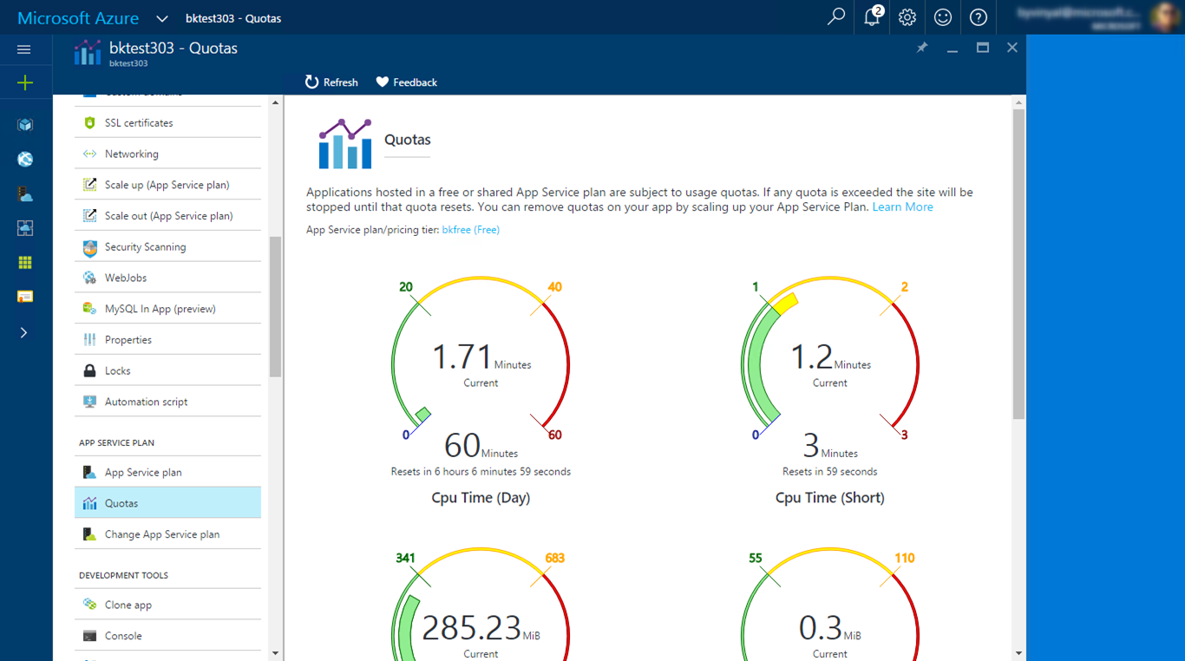
Task: Select the Console menu item
Action: coord(123,636)
